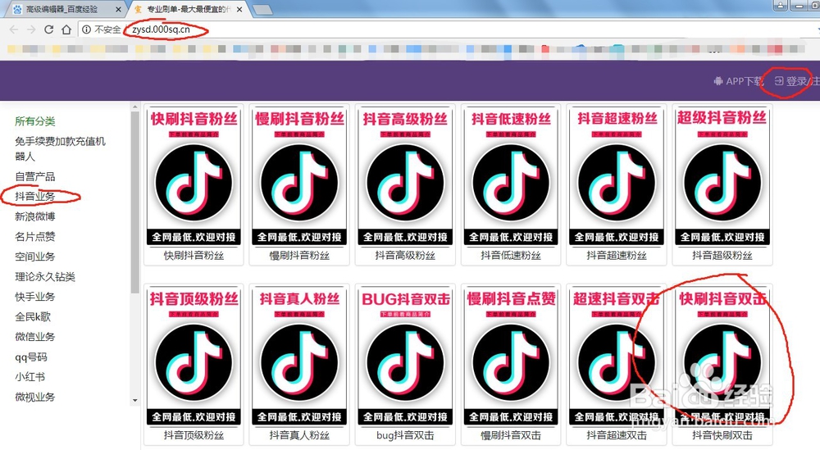Viewport: 820px width, 450px height.
Task: Open 微视业务 category
Action: [35, 397]
